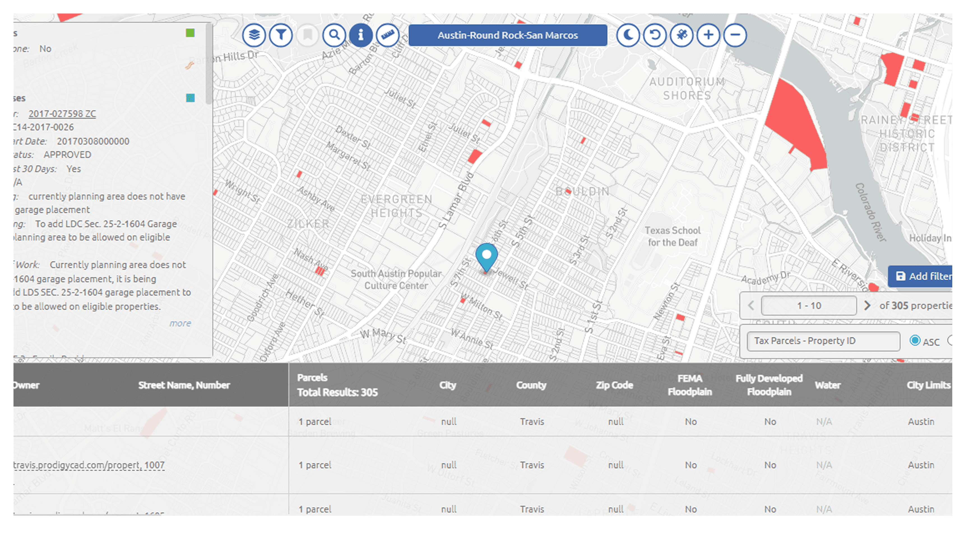Switch to dark mode moon icon
Image resolution: width=966 pixels, height=537 pixels.
628,35
